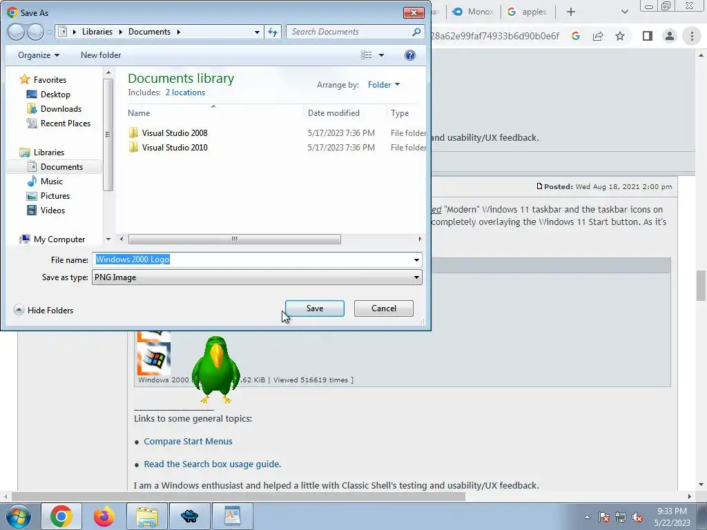Click the Save button
Viewport: 707px width, 530px height.
coord(315,308)
